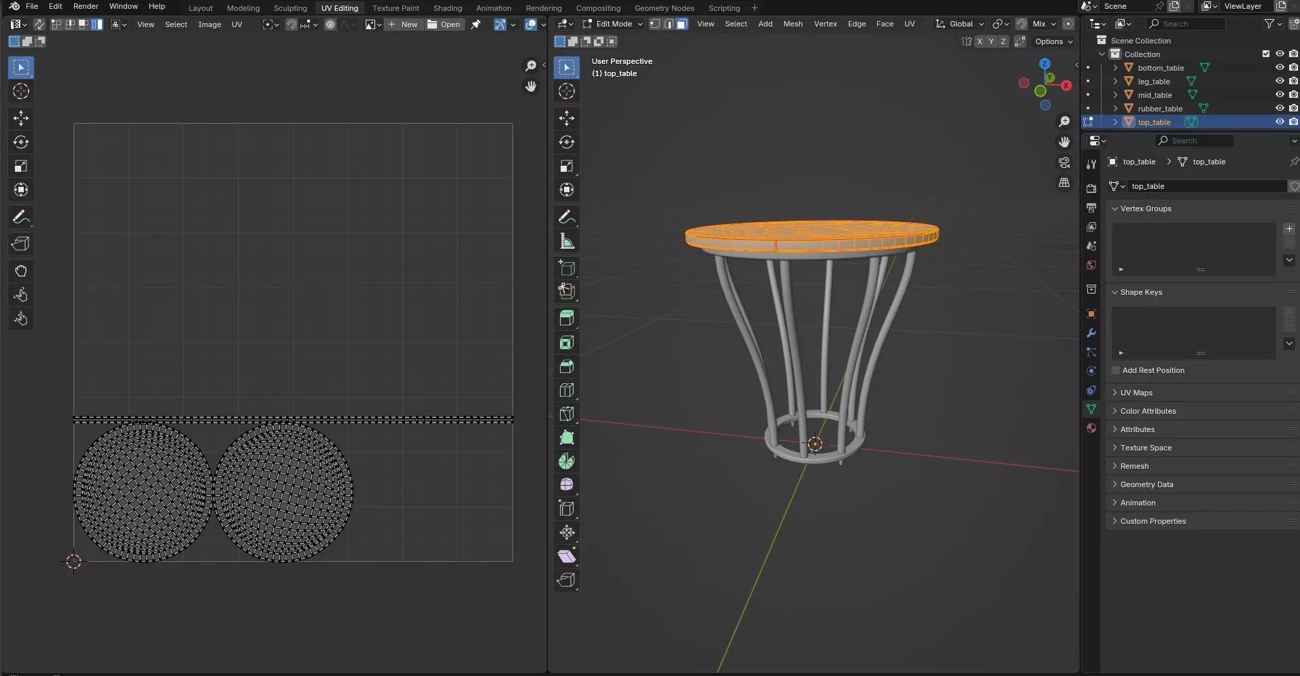Image resolution: width=1300 pixels, height=676 pixels.
Task: Open the Global orientation dropdown
Action: (960, 24)
